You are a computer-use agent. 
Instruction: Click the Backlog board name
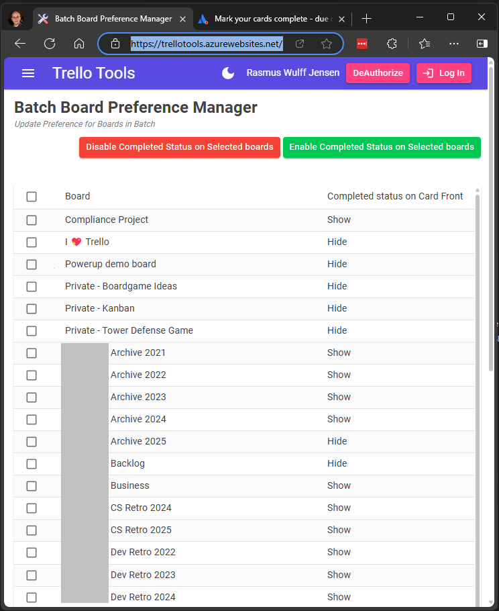(x=127, y=463)
